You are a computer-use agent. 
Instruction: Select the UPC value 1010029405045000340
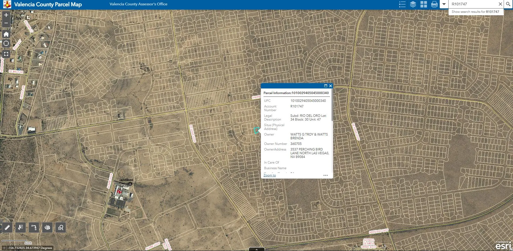308,101
